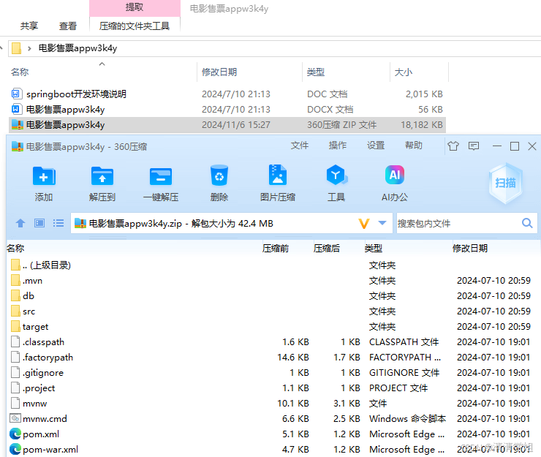The width and height of the screenshot is (541, 457).
Task: Select the .gitignore file
Action: pos(43,373)
